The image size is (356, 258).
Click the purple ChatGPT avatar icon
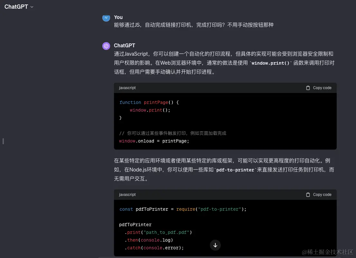point(106,46)
